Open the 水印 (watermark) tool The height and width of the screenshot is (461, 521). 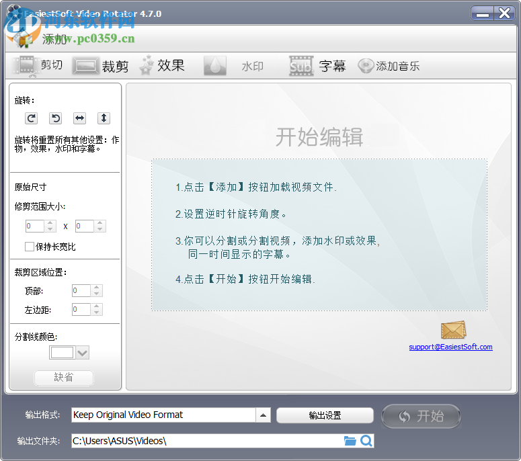[x=234, y=66]
